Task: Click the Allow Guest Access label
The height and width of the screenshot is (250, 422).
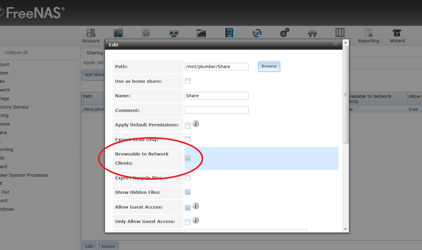Action: tap(139, 207)
